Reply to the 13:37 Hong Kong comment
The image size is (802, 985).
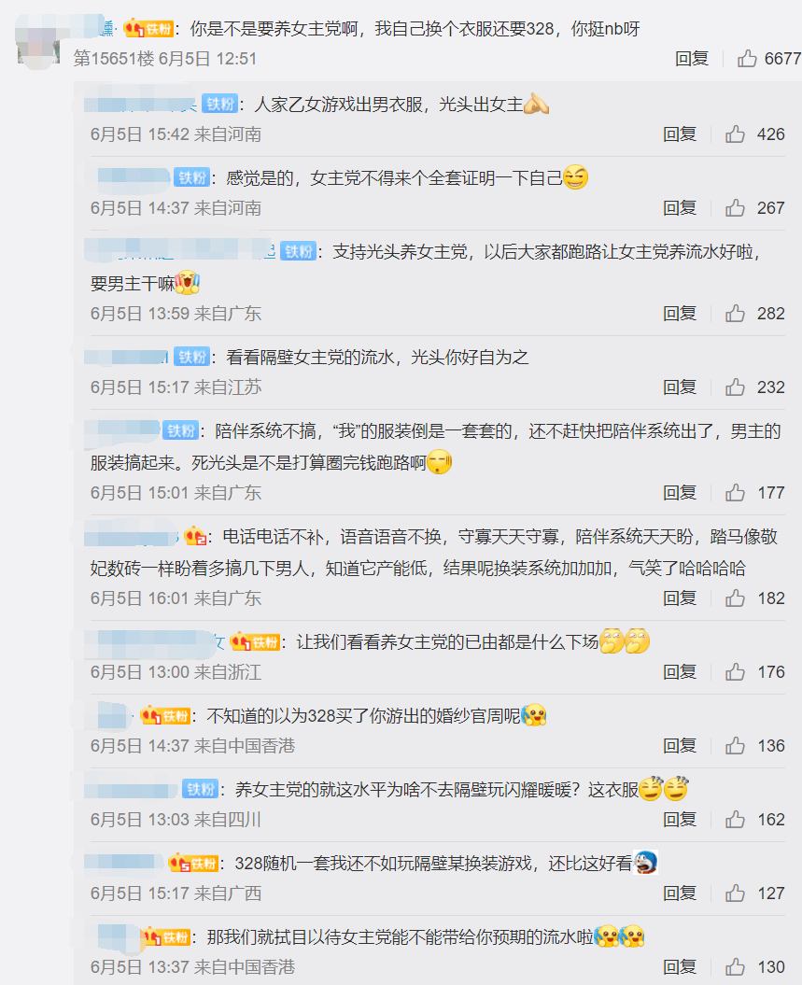pyautogui.click(x=680, y=966)
